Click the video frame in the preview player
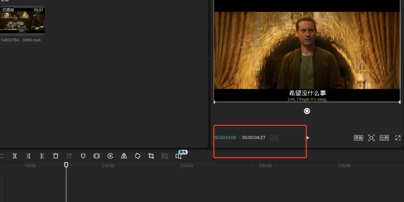 [x=307, y=50]
